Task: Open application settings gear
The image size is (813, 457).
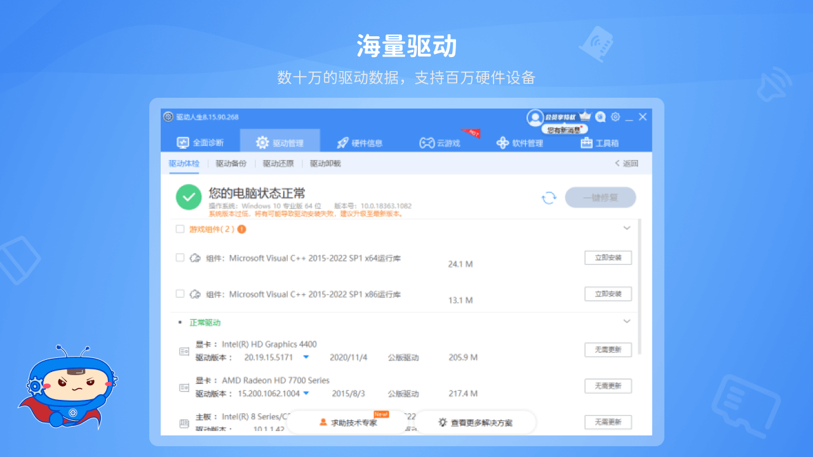Action: (615, 117)
